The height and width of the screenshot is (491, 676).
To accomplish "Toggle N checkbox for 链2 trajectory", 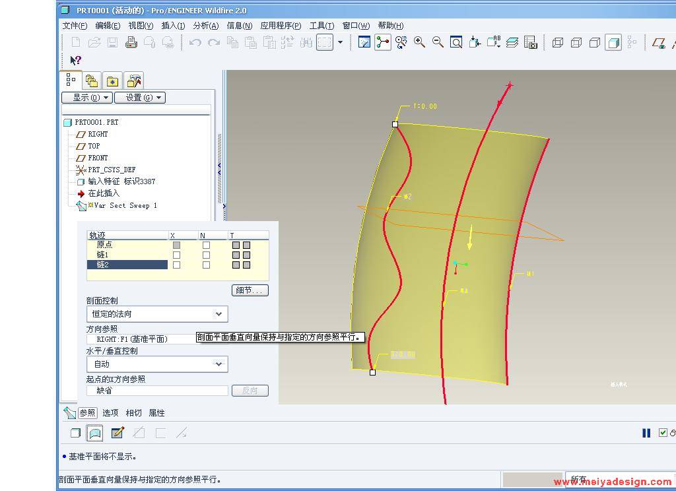I will coord(206,265).
